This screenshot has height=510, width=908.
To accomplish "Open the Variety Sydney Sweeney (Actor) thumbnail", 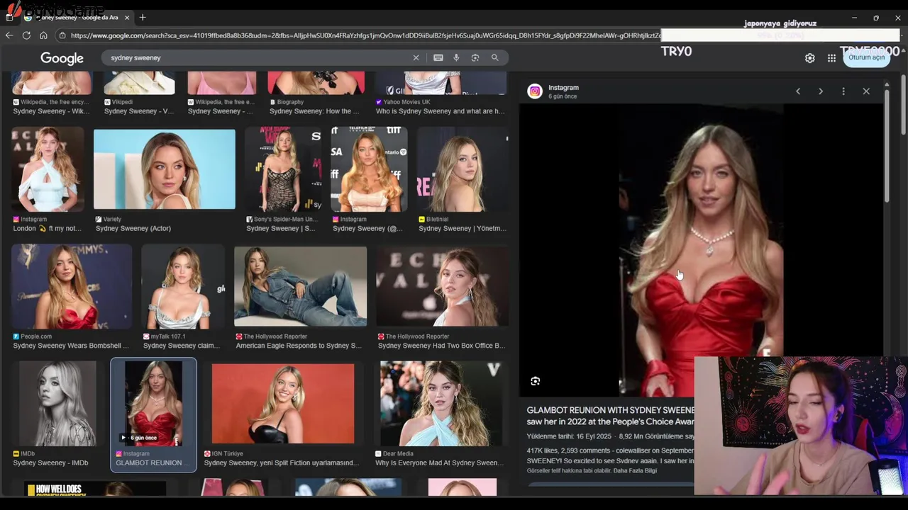I will click(x=165, y=169).
